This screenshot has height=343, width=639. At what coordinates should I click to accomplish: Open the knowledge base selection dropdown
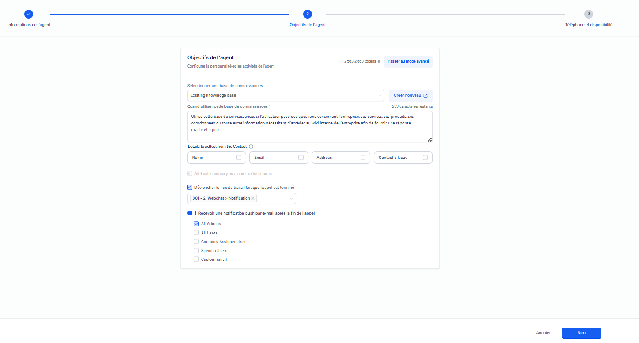[x=285, y=95]
